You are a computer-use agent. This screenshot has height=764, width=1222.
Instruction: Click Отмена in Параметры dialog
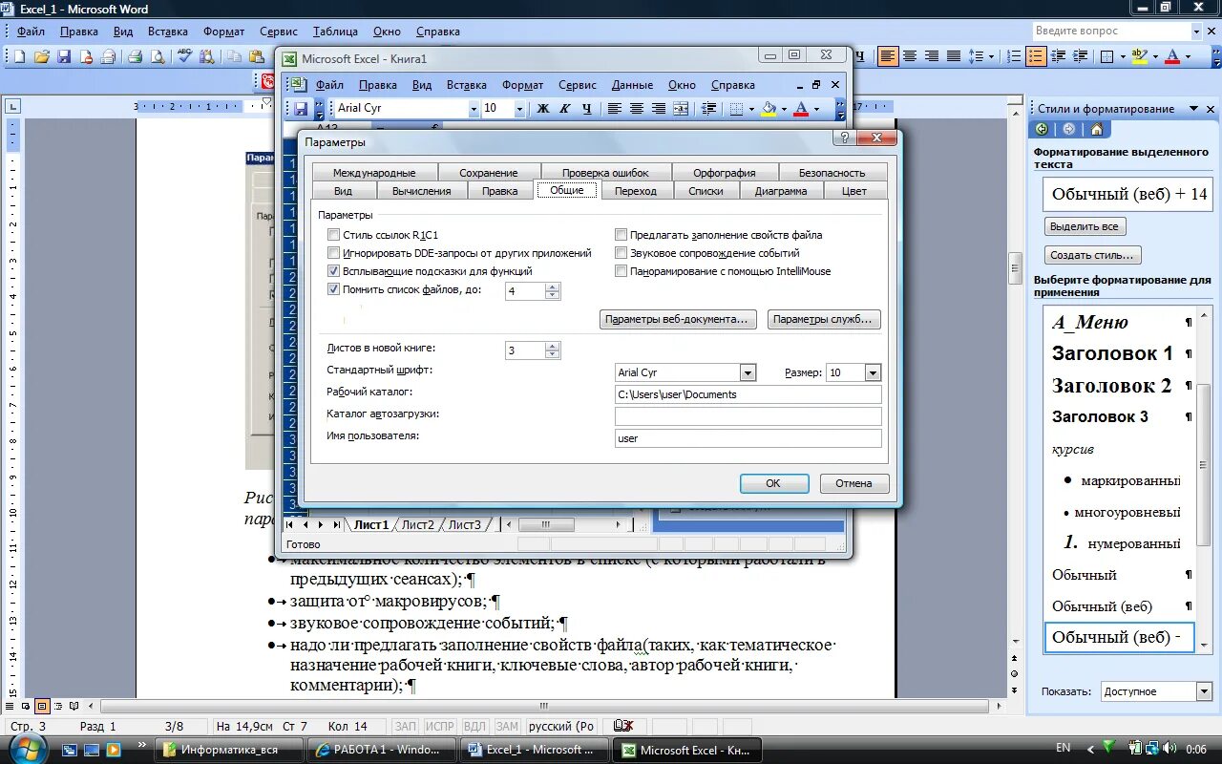coord(854,483)
